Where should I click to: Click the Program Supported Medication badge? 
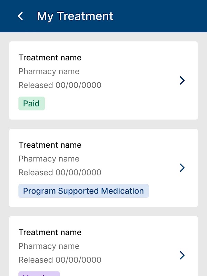tap(83, 191)
